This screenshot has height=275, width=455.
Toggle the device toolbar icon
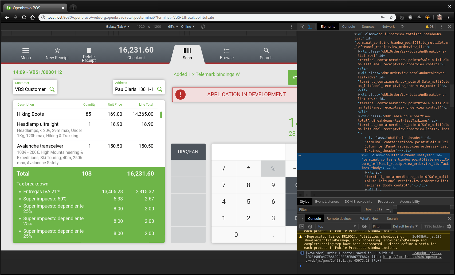pos(310,26)
